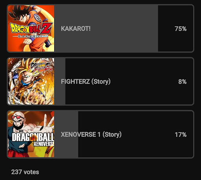Viewport: 201px width, 180px height.
Task: Click the DRAGONBALL XENOVERSE title on cover
Action: (33, 140)
